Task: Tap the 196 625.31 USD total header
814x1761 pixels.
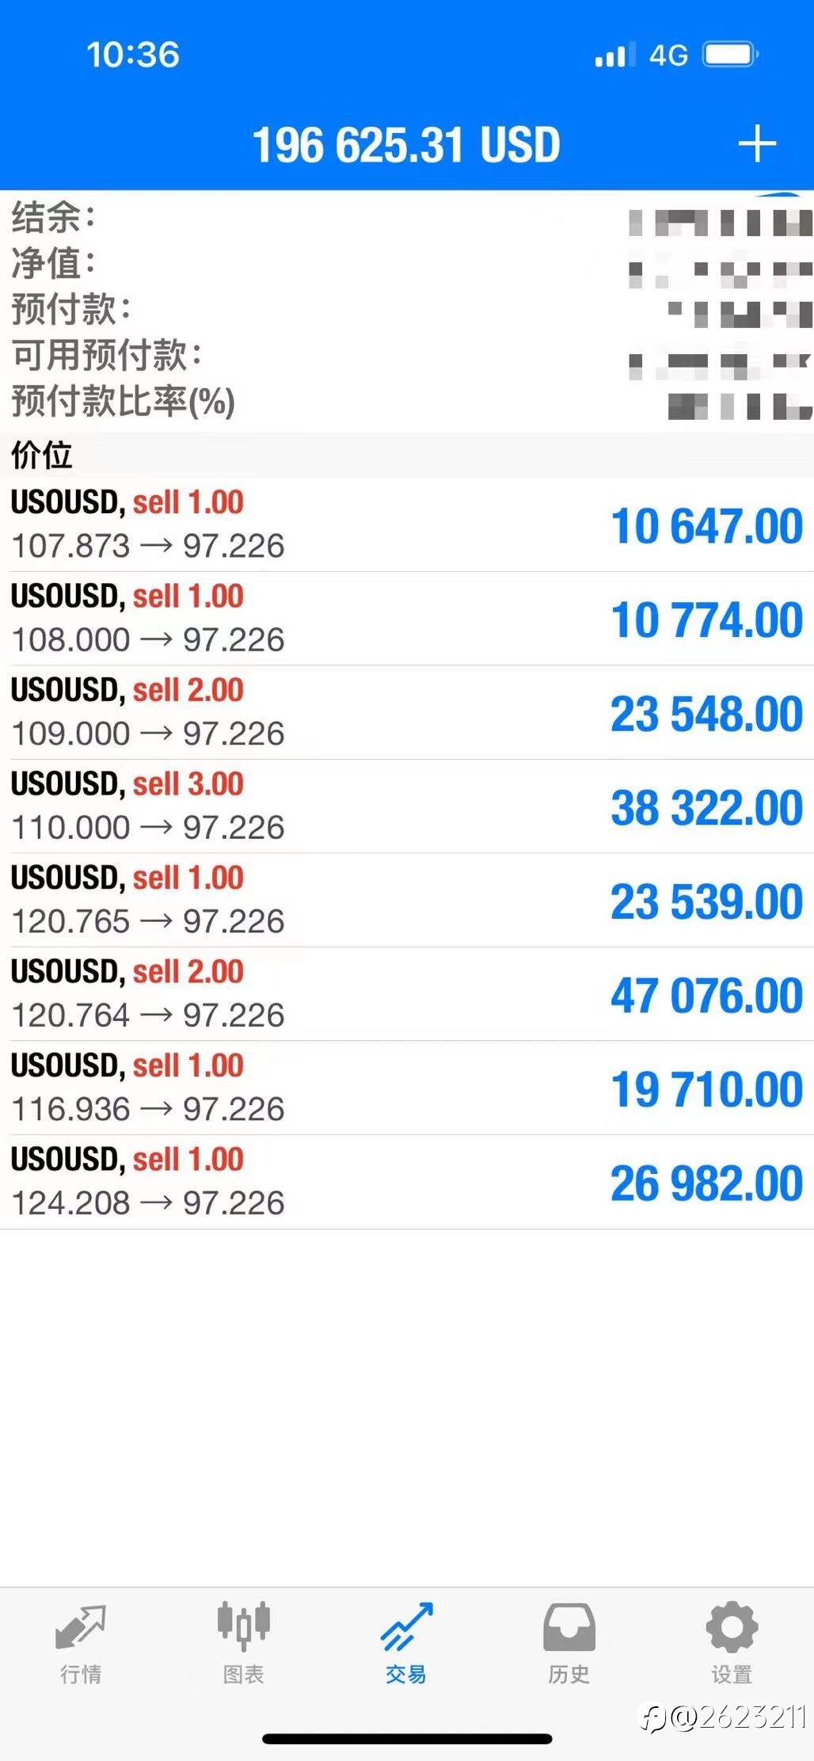Action: pos(406,145)
